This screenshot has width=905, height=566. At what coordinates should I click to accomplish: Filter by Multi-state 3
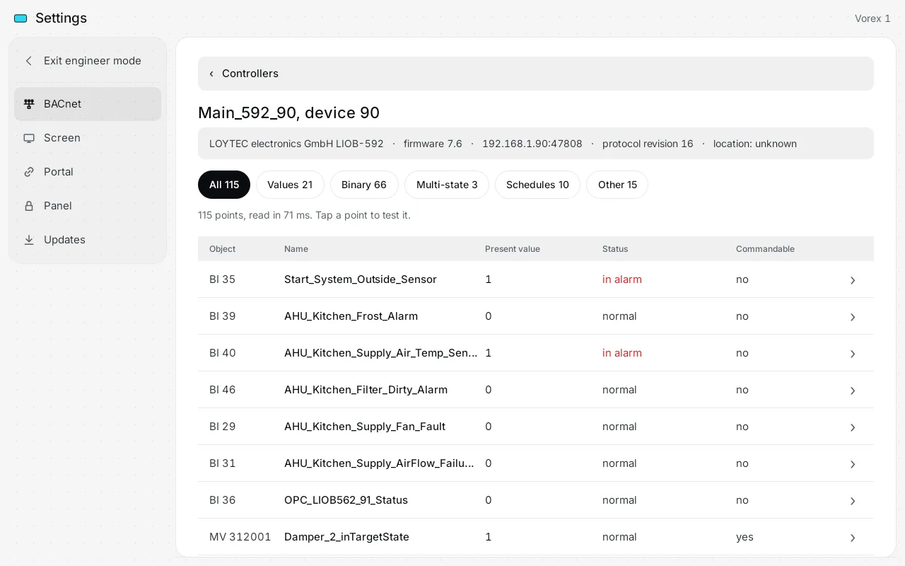click(x=447, y=185)
